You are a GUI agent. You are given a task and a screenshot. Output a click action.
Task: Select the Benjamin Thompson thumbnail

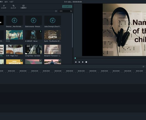[x=53, y=50]
